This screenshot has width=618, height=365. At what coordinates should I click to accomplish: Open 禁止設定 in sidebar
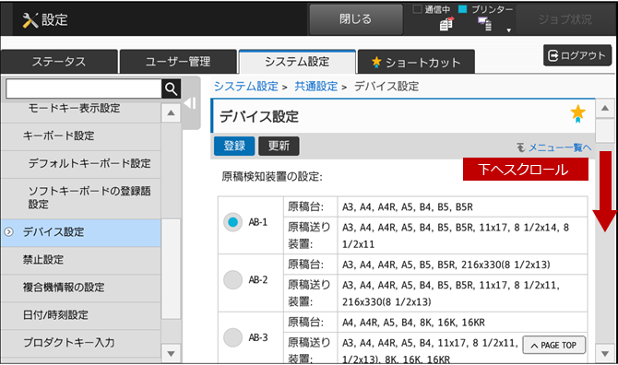tap(81, 260)
